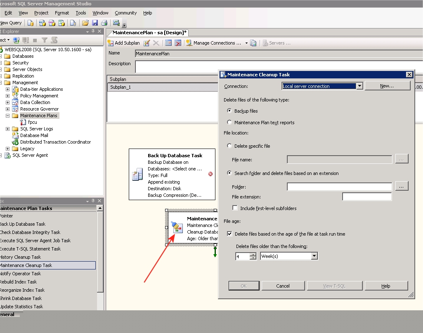Click the Open File folder icon
This screenshot has width=423, height=333.
(85, 23)
